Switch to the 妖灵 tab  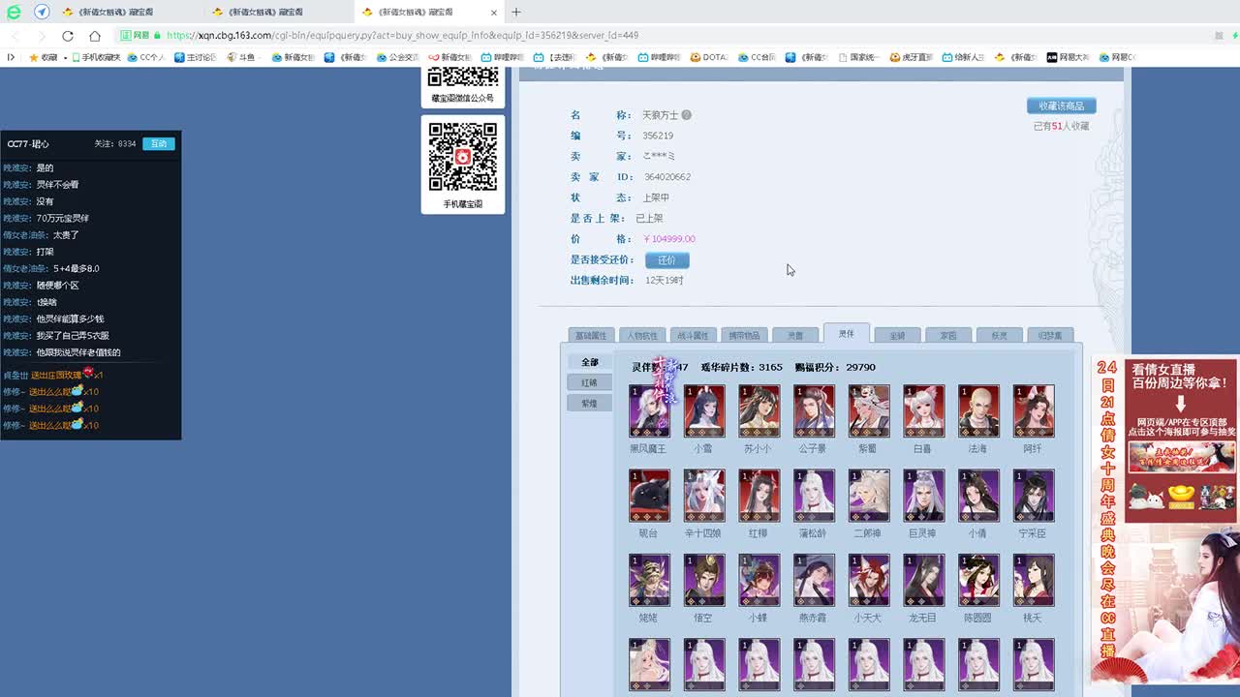999,335
